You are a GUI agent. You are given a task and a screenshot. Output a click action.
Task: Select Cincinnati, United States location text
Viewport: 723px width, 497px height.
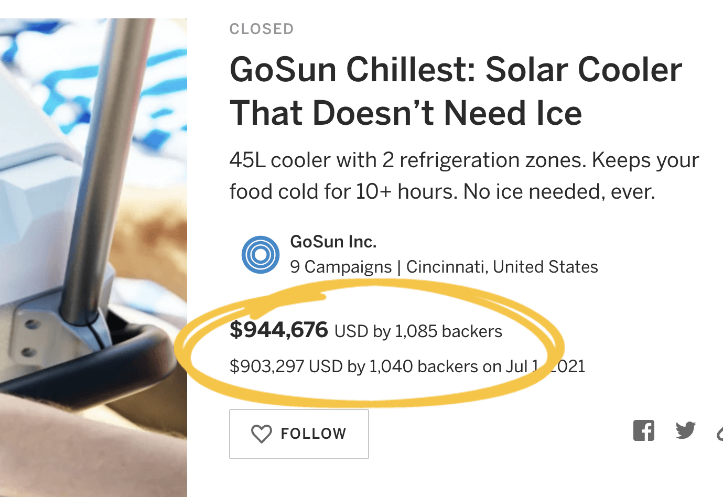(502, 267)
